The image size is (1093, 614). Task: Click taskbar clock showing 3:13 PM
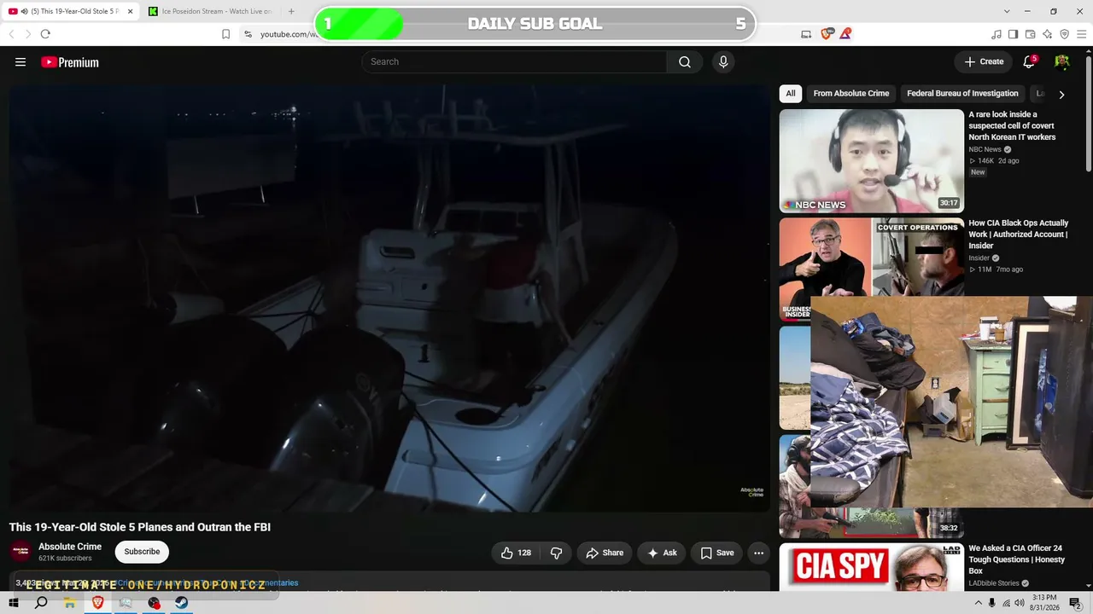[x=1045, y=603]
